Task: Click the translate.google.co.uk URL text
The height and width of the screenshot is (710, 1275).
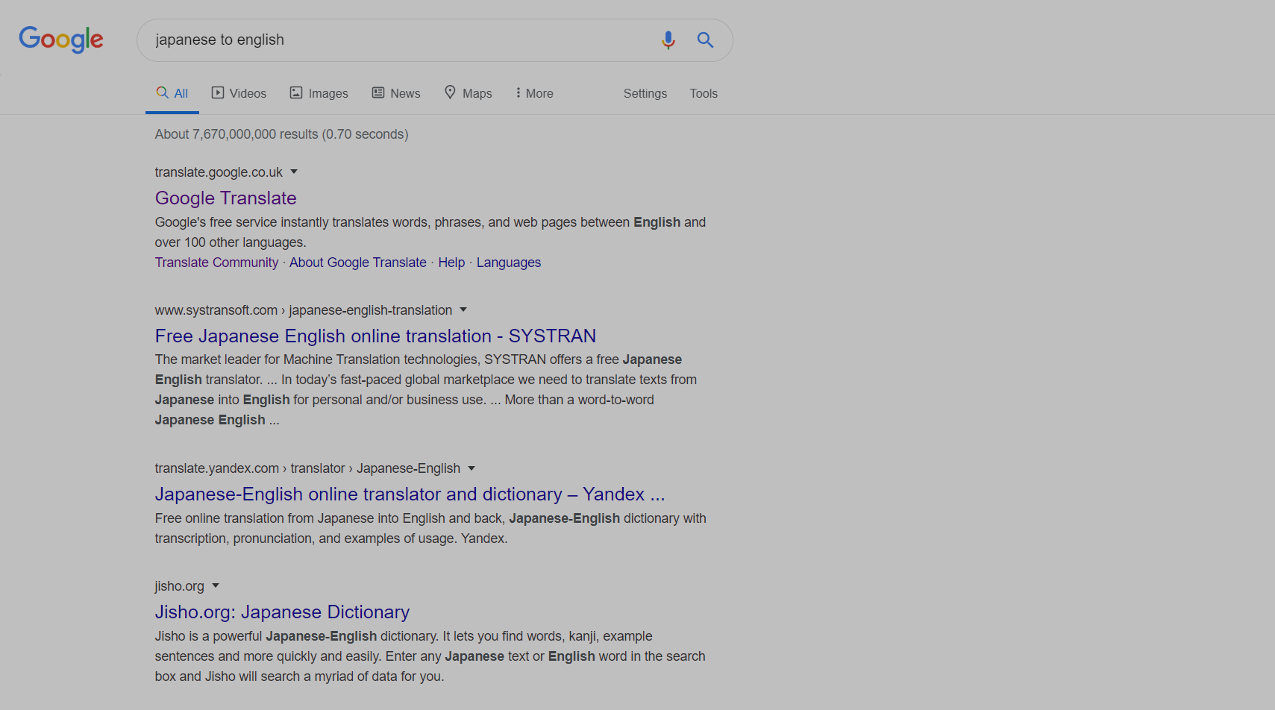Action: click(x=219, y=172)
